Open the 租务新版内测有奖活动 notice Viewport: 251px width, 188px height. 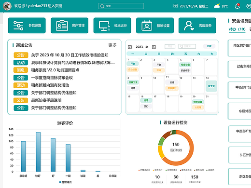point(50,85)
